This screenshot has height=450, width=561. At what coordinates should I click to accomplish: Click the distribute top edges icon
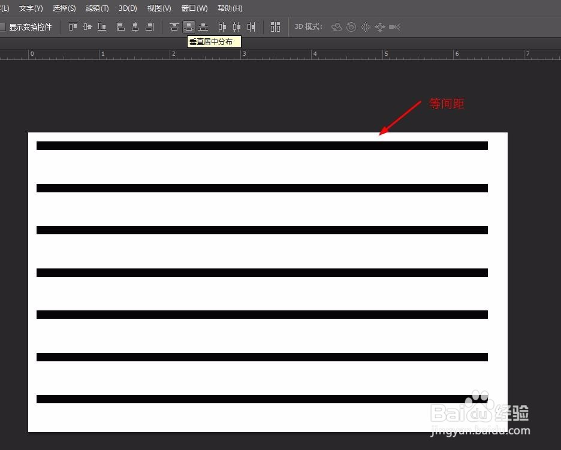(x=174, y=27)
